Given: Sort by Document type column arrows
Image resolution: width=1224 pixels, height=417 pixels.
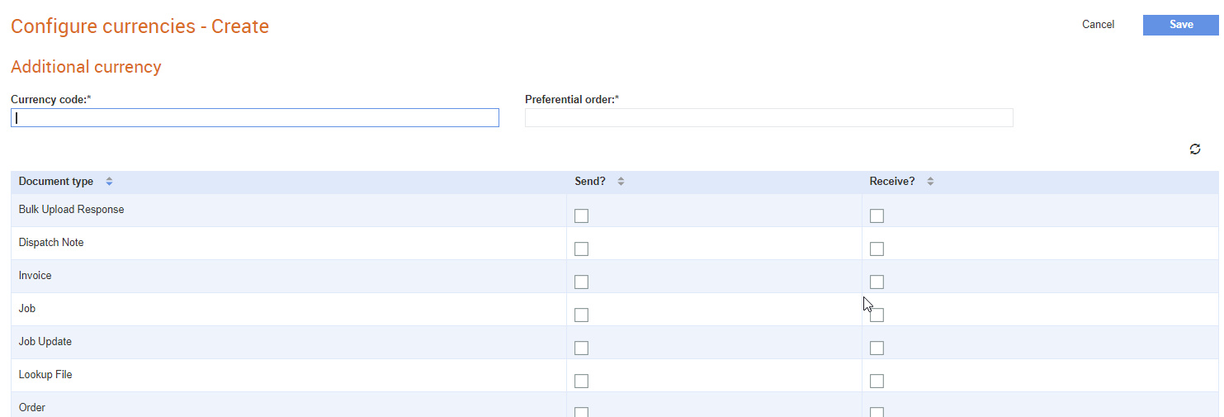Looking at the screenshot, I should click(x=109, y=182).
